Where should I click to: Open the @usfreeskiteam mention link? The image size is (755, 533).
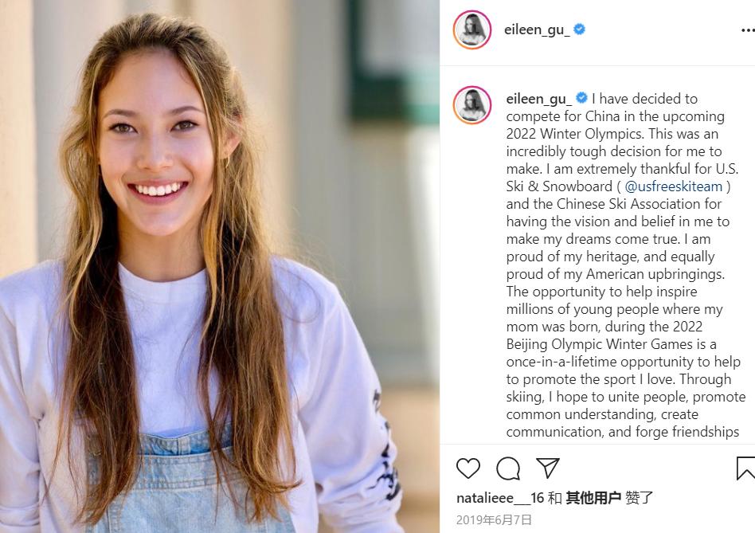[673, 186]
